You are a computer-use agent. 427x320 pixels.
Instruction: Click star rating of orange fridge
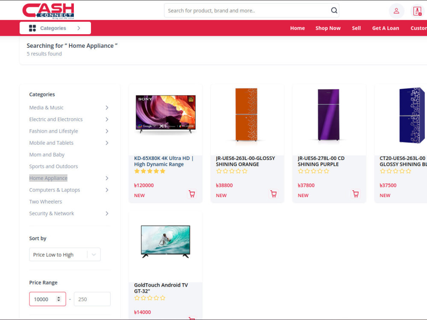tap(231, 171)
